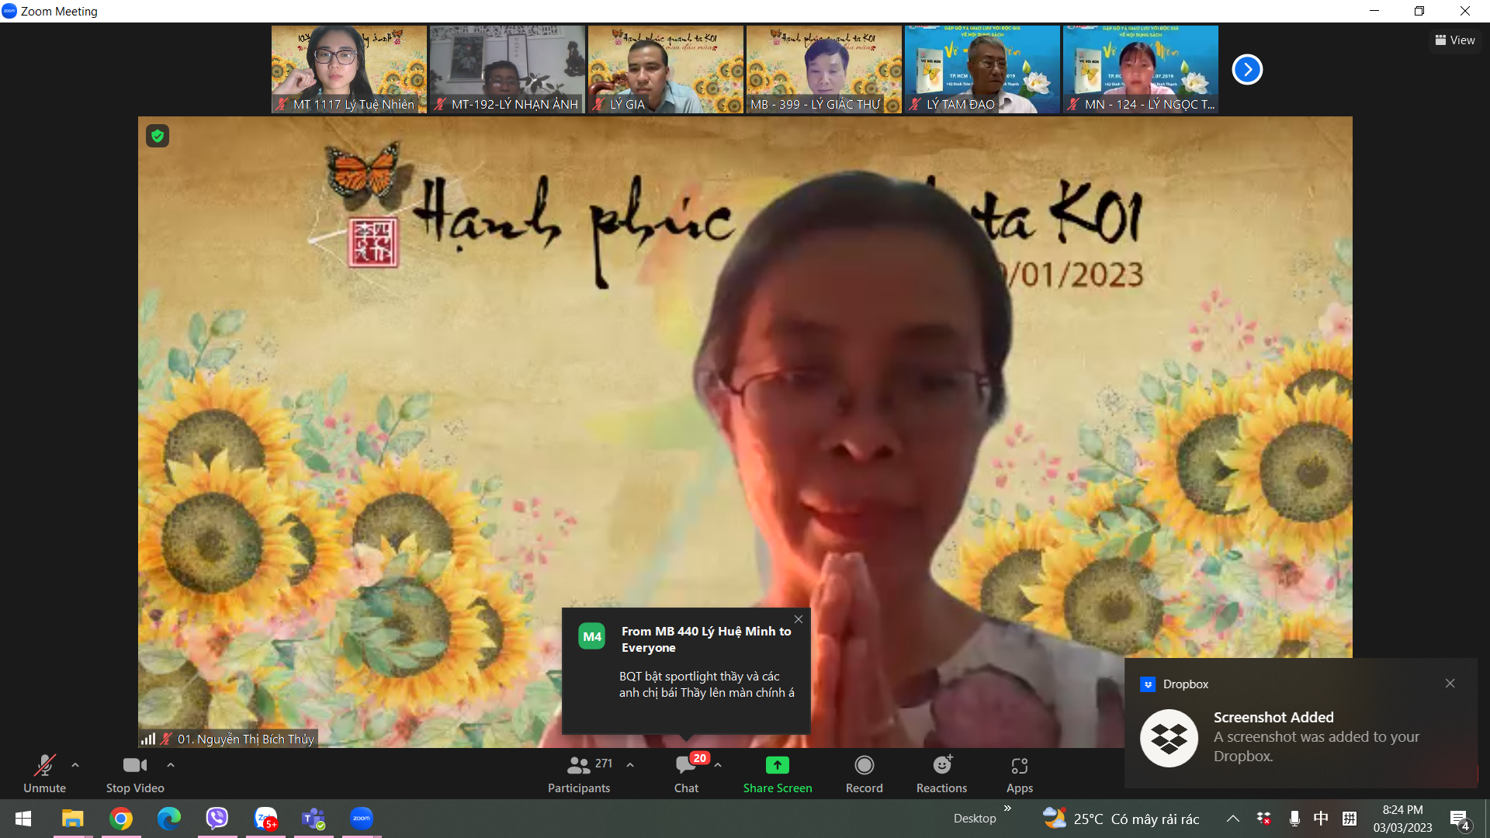The width and height of the screenshot is (1490, 838).
Task: Toggle the system tray microphone icon
Action: (x=1294, y=819)
